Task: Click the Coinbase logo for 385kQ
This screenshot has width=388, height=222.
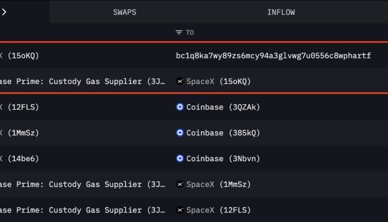Action: (180, 133)
